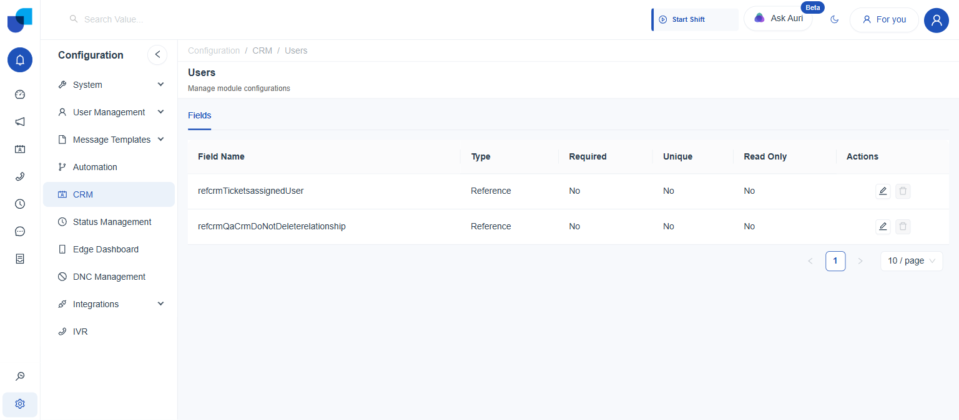Delete the refcrmTicketsassignedUser field

point(903,191)
